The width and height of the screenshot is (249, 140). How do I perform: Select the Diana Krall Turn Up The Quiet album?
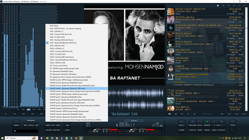click(x=205, y=36)
